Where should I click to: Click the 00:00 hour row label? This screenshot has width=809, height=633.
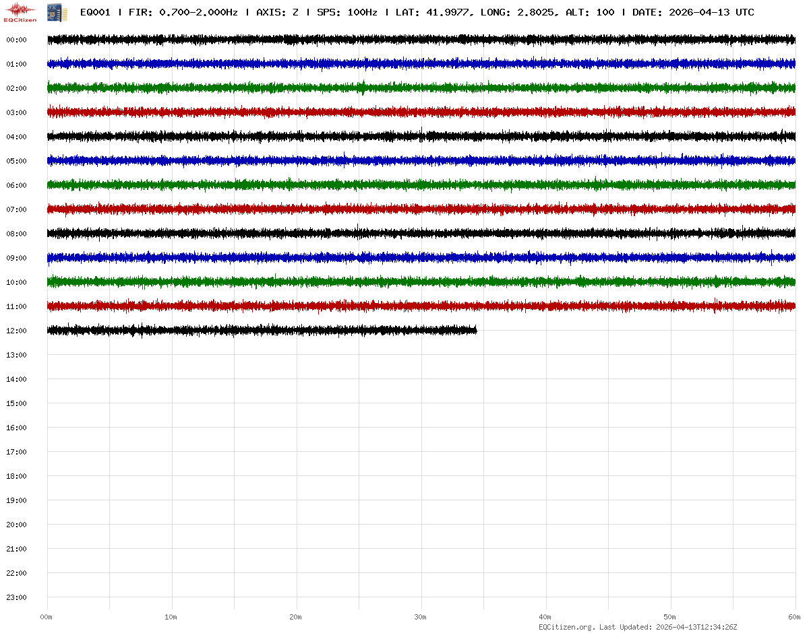click(16, 40)
